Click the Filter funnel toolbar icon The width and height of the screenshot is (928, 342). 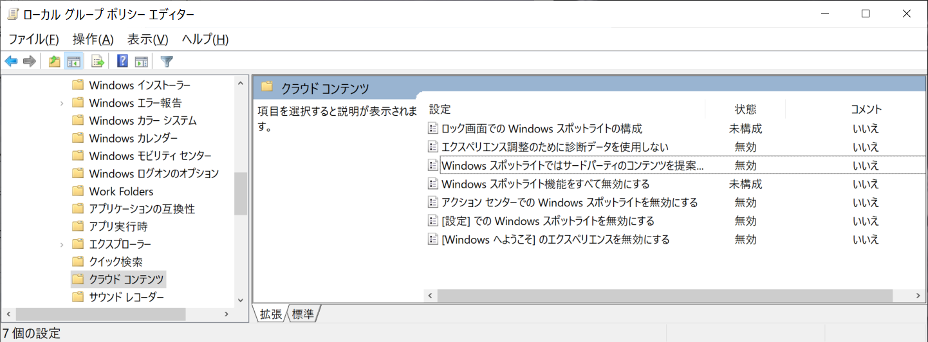coord(167,62)
